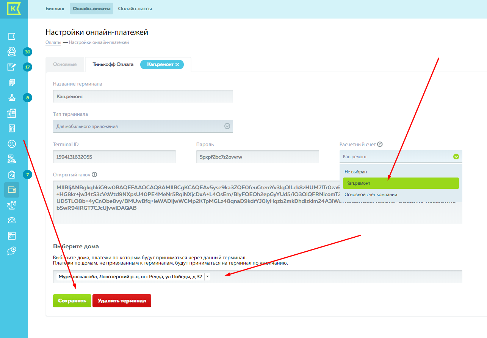Viewport: 487px width, 338px height.
Task: Show help for Расчетный счет
Action: (380, 144)
